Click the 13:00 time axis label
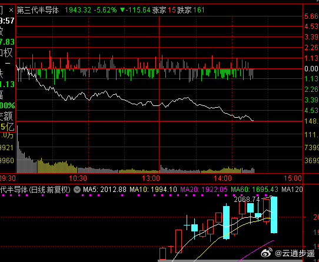The width and height of the screenshot is (319, 262). click(x=151, y=178)
